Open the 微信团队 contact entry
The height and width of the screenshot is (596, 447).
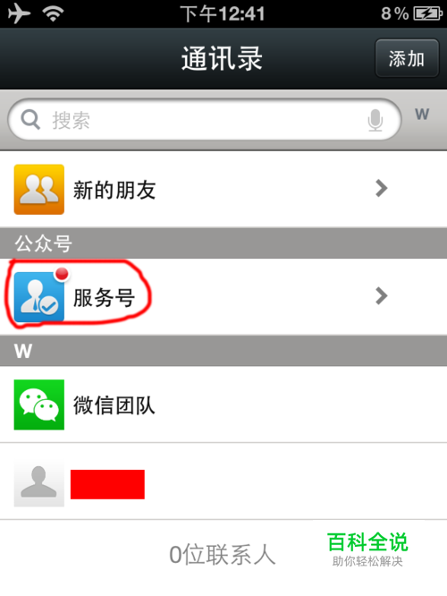point(223,404)
